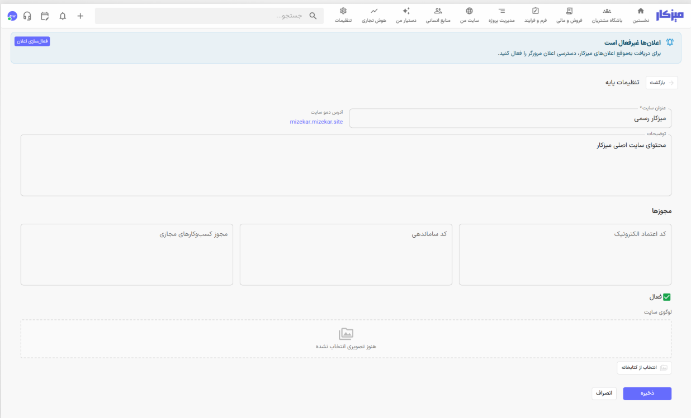This screenshot has height=418, width=691.
Task: Click the image placeholder icon in logo area
Action: pyautogui.click(x=346, y=334)
